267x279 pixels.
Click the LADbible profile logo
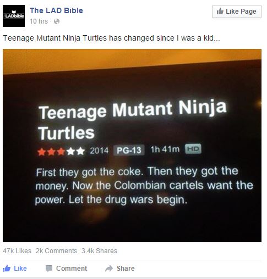click(14, 16)
